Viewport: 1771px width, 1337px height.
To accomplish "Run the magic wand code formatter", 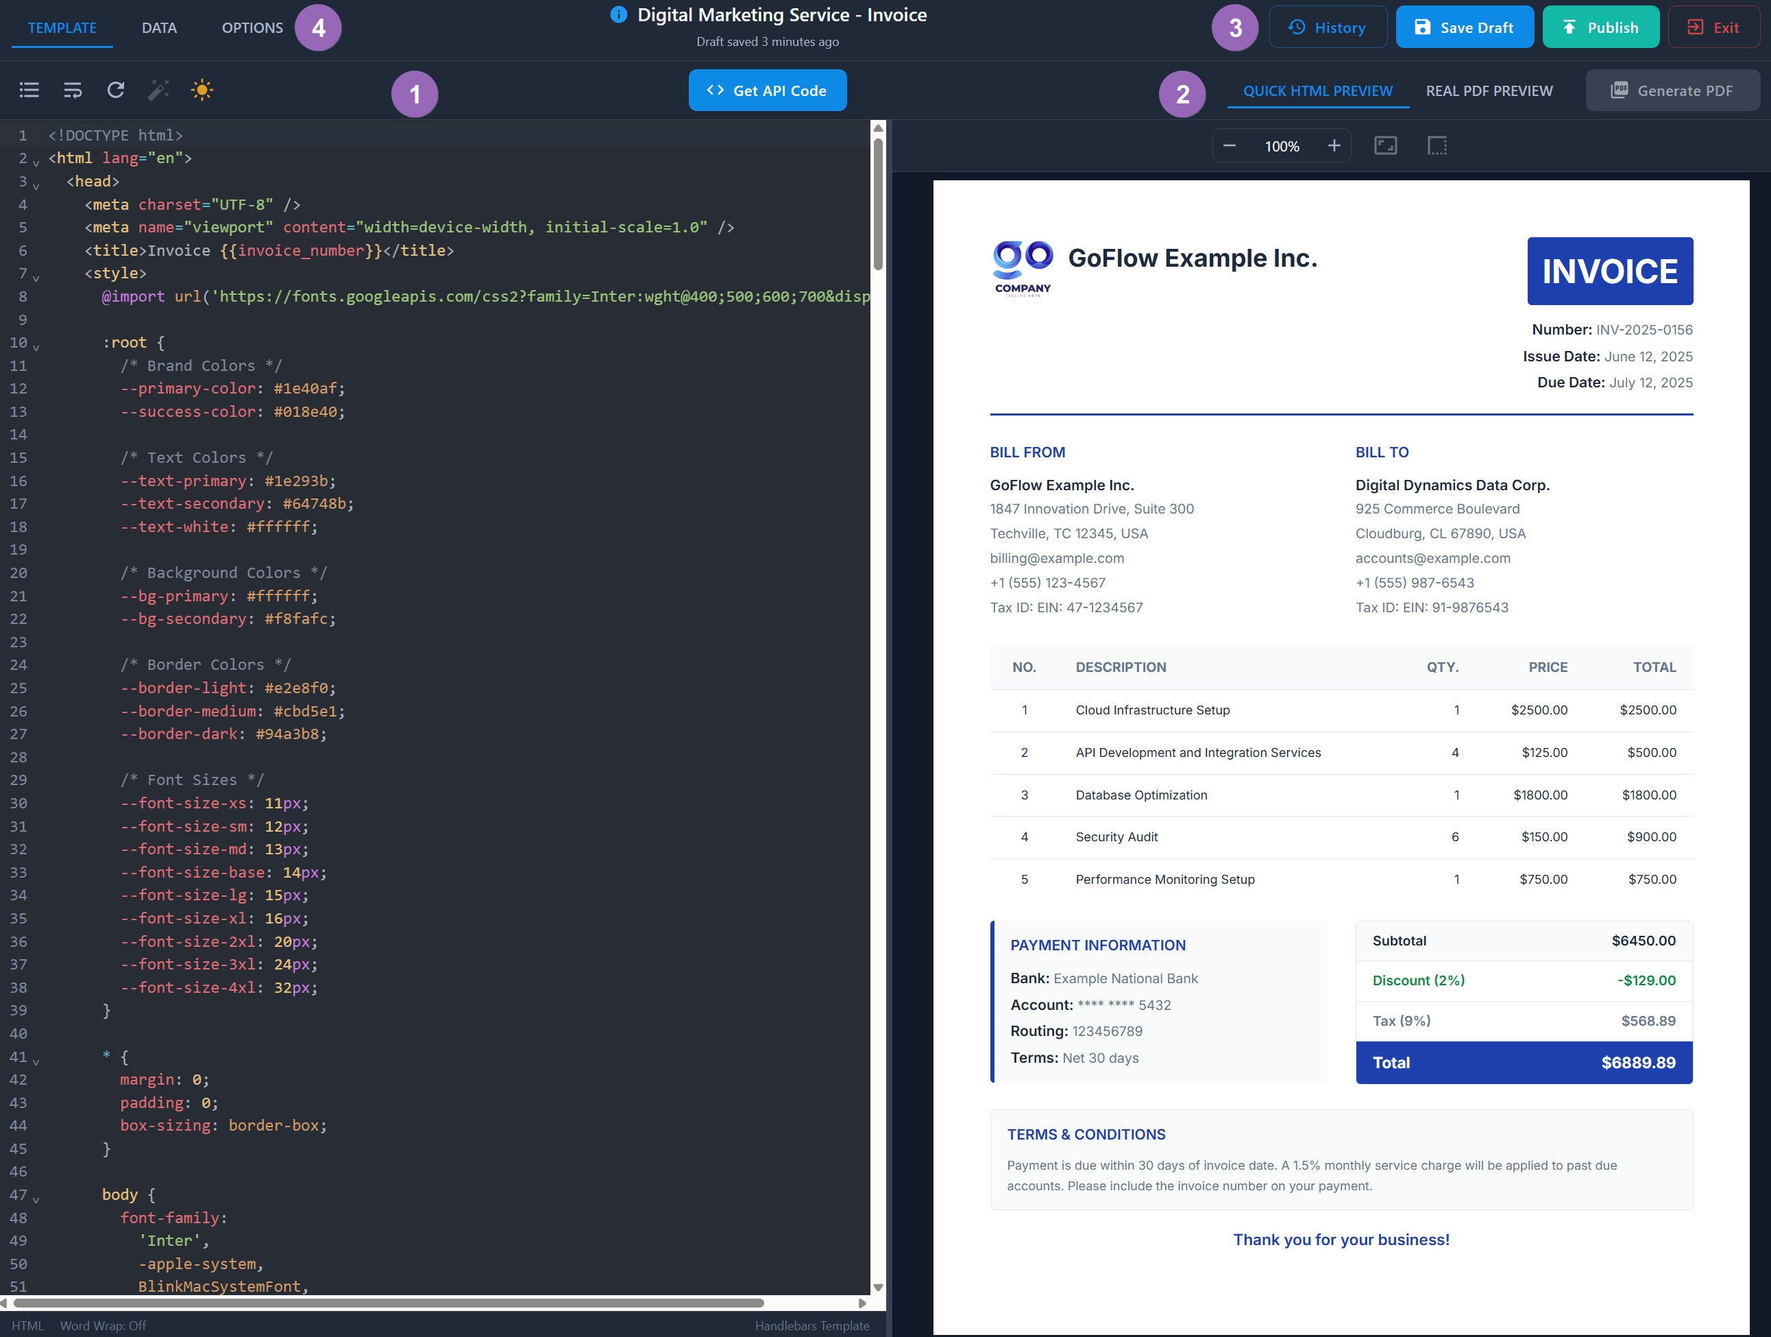I will pyautogui.click(x=158, y=90).
